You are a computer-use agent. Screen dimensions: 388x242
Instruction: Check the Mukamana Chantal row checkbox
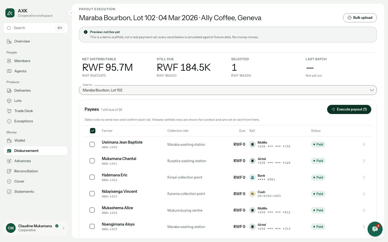pyautogui.click(x=92, y=161)
